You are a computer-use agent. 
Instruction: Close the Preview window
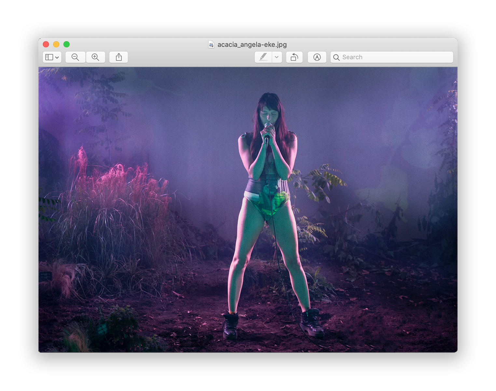[x=46, y=44]
